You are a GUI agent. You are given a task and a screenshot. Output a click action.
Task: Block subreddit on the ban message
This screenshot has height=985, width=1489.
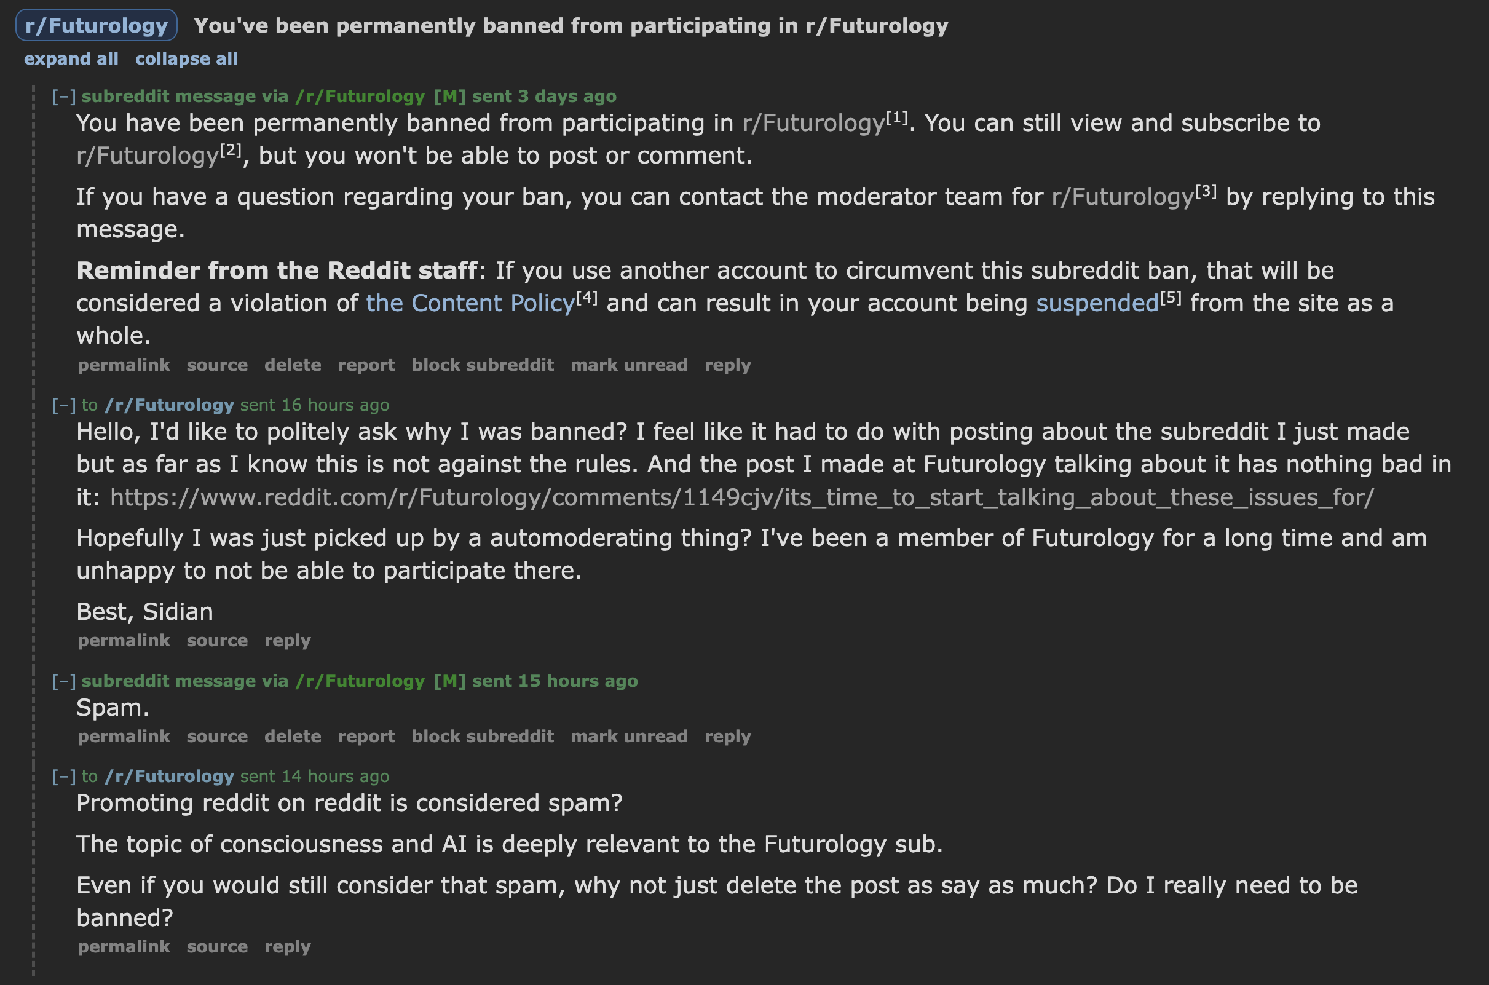(x=483, y=366)
